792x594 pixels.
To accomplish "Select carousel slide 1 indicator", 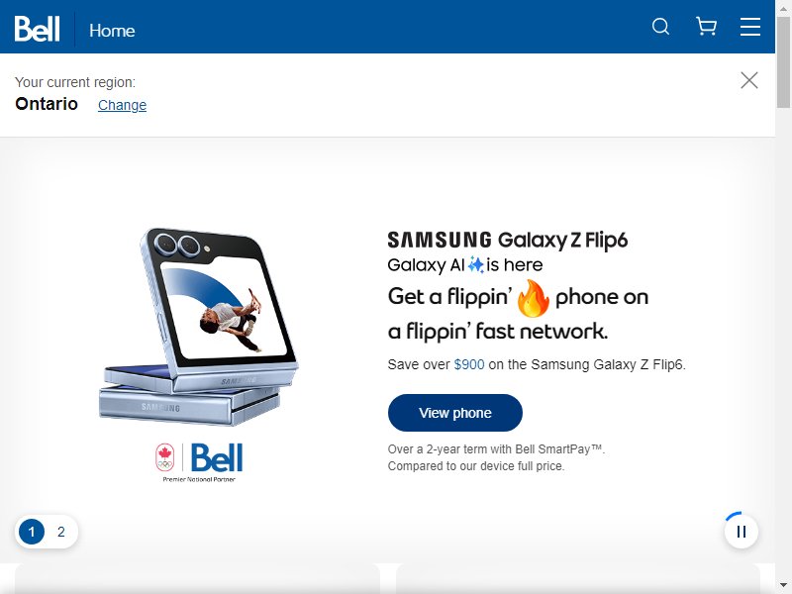I will (x=32, y=532).
